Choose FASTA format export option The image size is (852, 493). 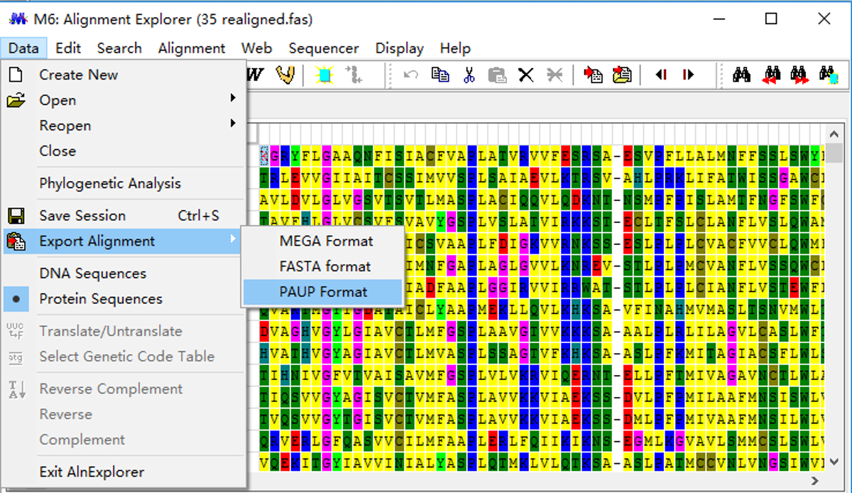tap(325, 266)
